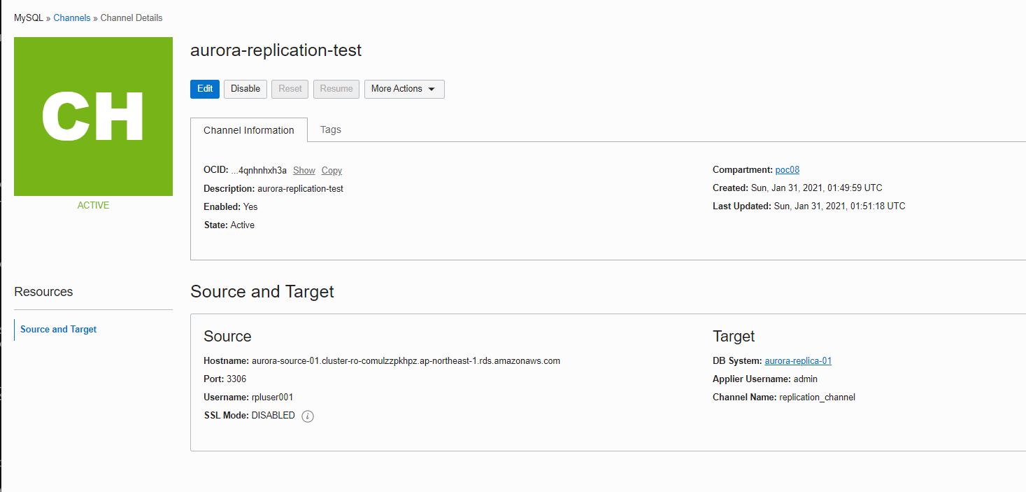
Task: Switch to the Tags tab
Action: click(x=331, y=129)
